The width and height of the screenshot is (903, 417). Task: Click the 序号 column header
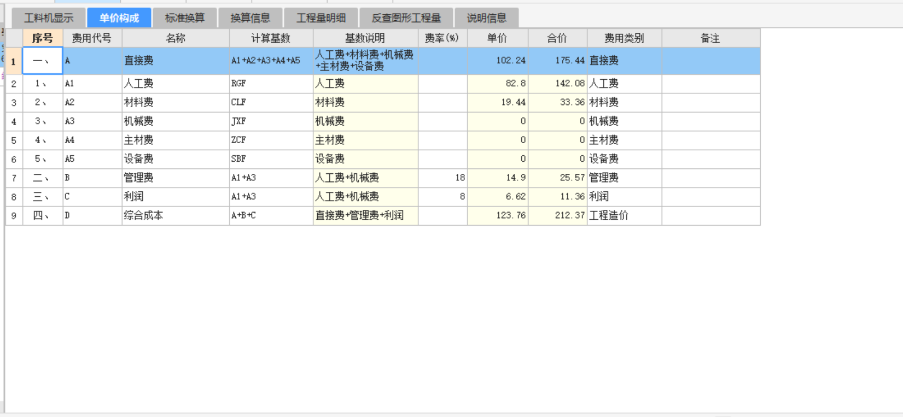pyautogui.click(x=43, y=38)
